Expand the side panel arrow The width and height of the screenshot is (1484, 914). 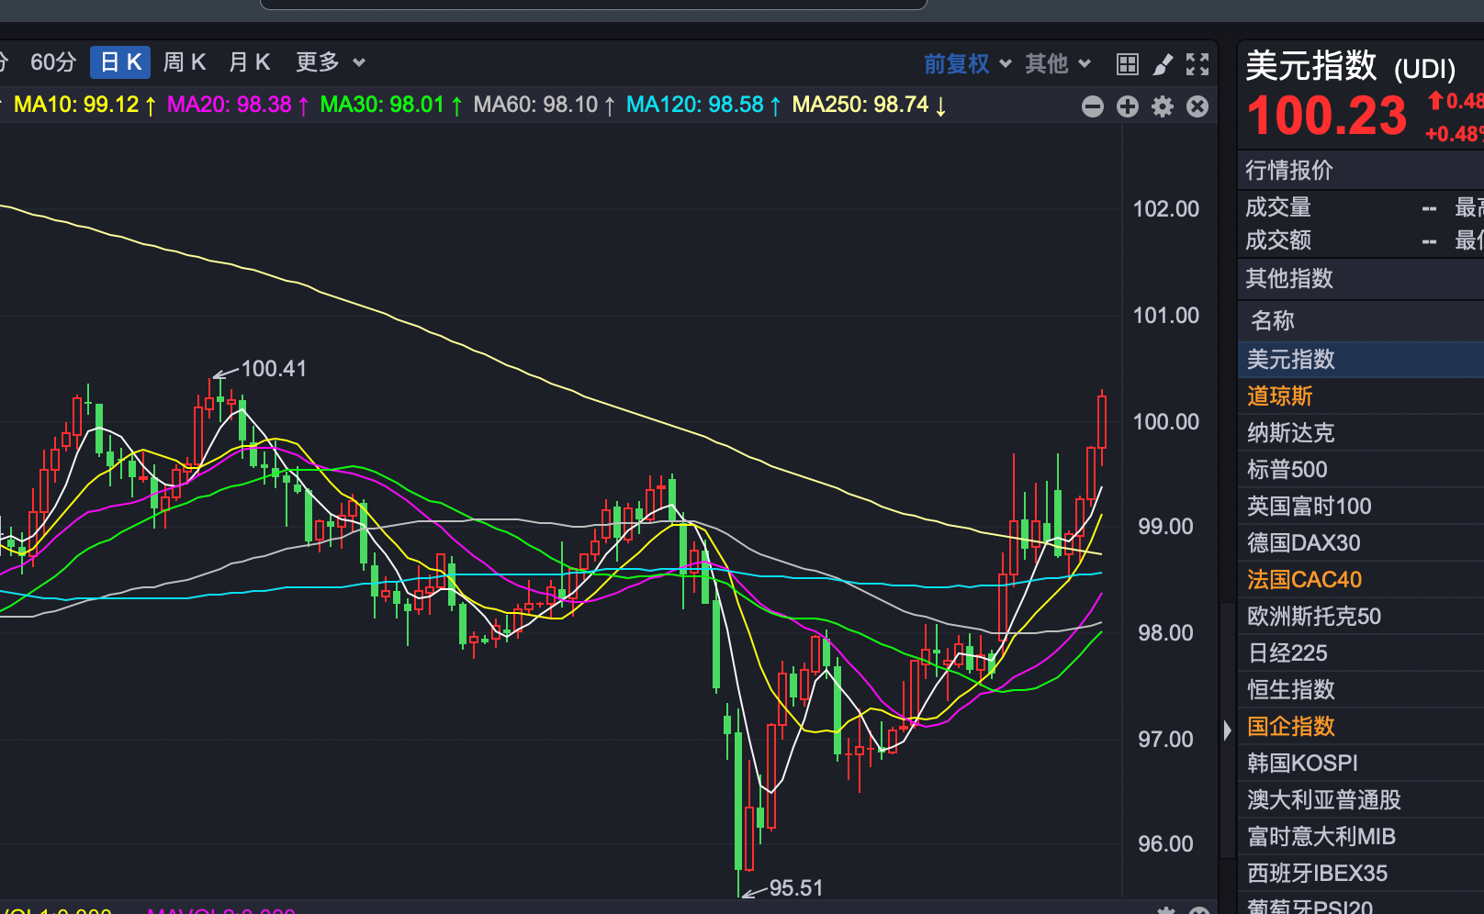pos(1228,730)
